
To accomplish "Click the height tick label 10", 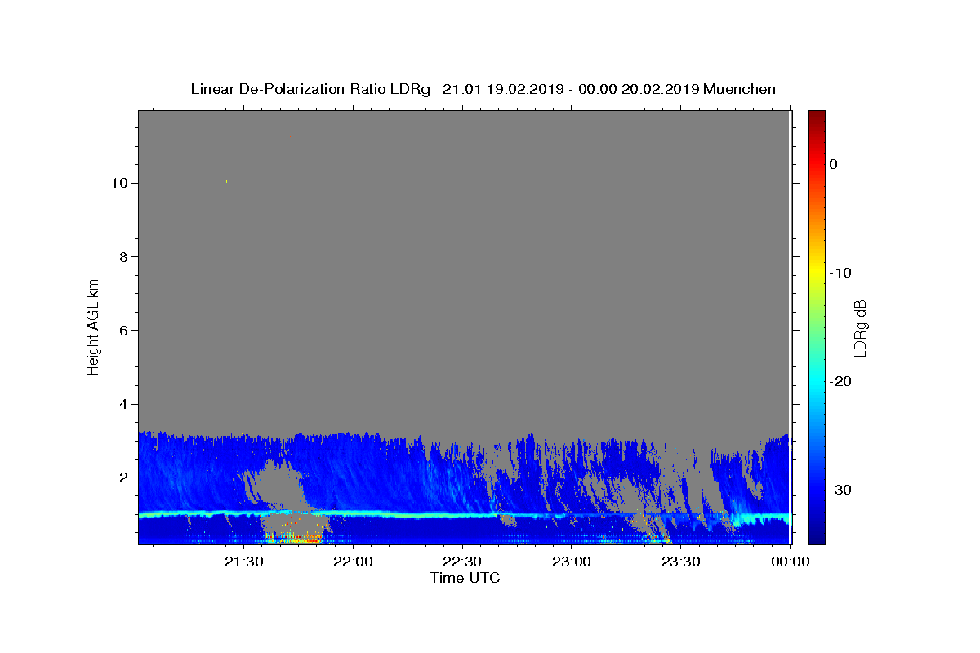I will coord(120,183).
